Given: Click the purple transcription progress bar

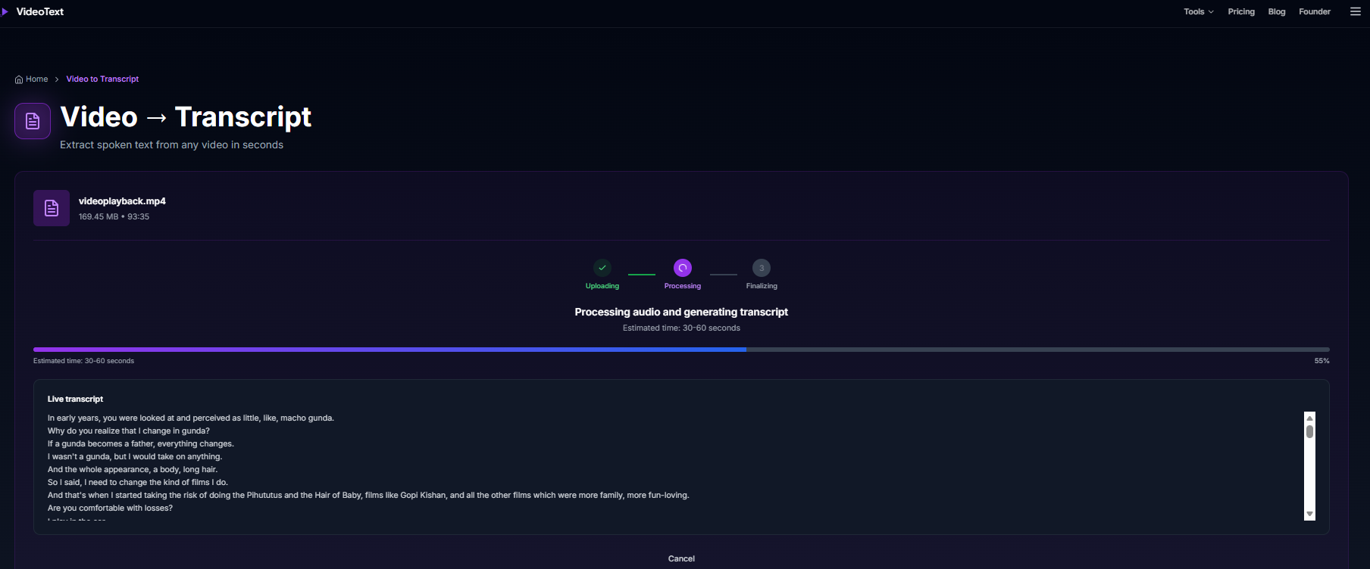Looking at the screenshot, I should click(389, 350).
